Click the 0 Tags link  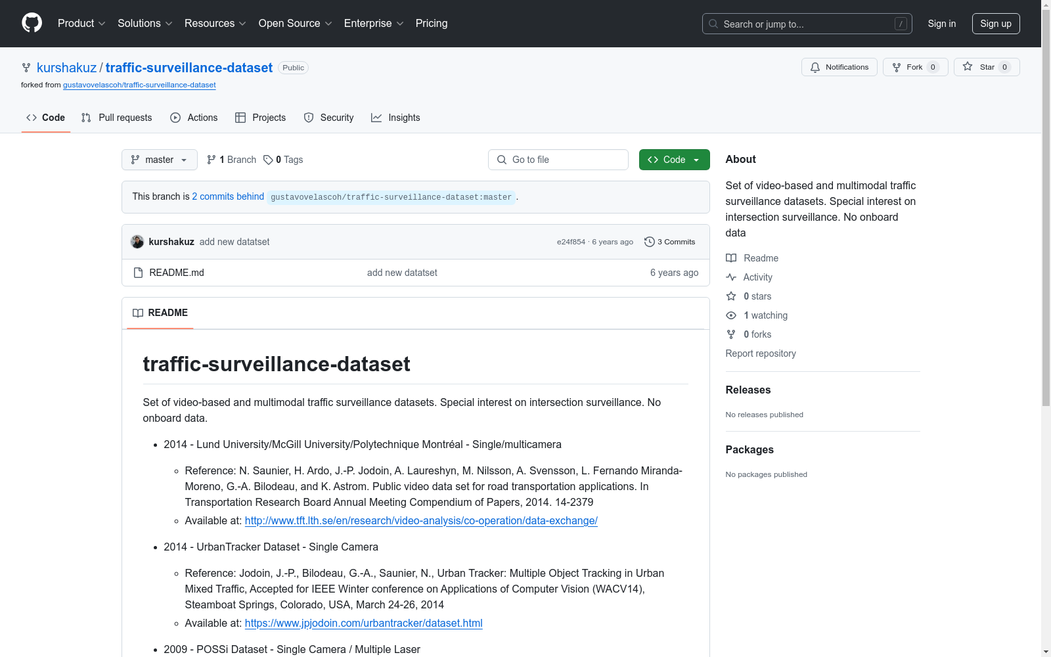[283, 160]
